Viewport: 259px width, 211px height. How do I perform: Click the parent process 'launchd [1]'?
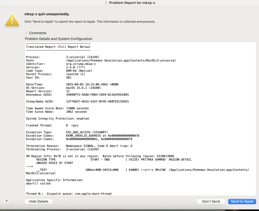coord(76,74)
